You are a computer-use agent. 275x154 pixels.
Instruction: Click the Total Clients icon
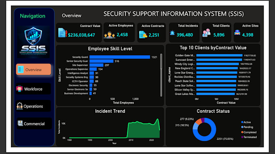(x=206, y=33)
